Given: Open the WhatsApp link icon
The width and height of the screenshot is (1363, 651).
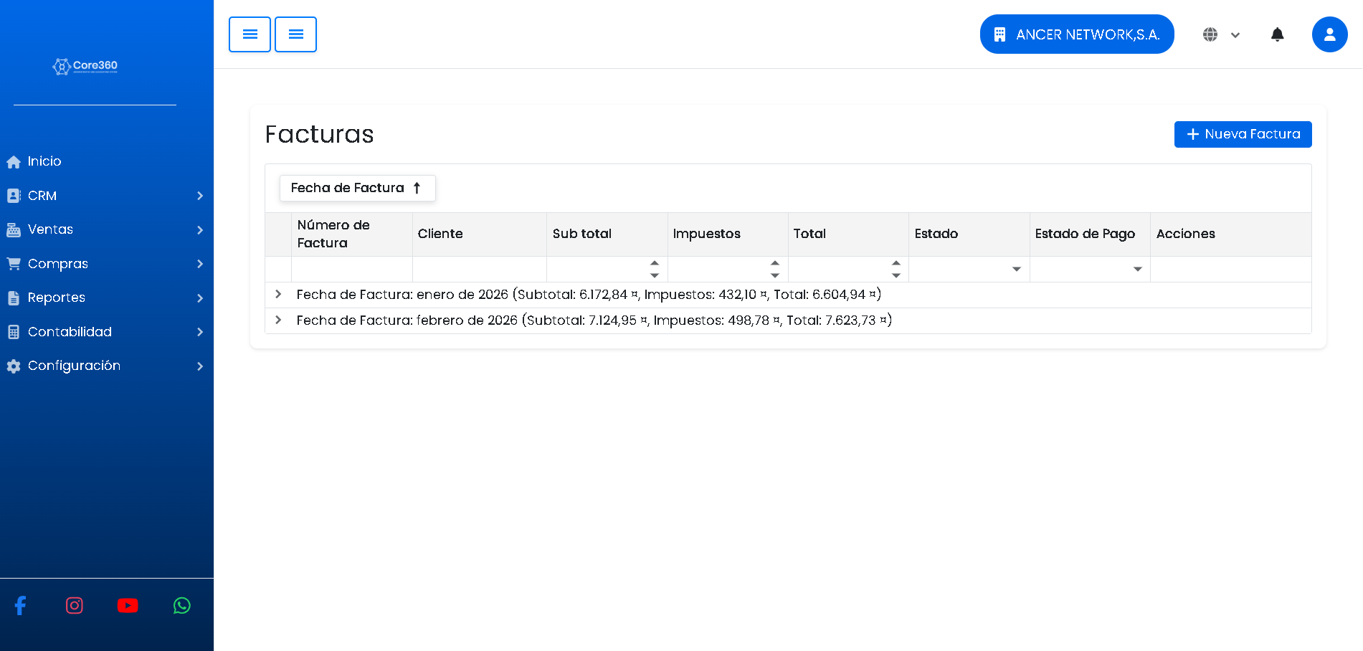Looking at the screenshot, I should tap(182, 606).
